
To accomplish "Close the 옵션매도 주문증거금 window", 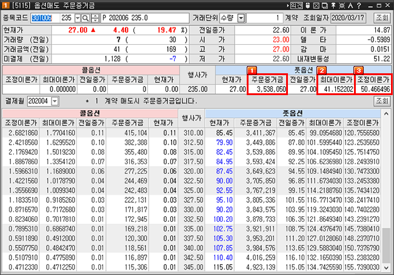I will click(388, 5).
